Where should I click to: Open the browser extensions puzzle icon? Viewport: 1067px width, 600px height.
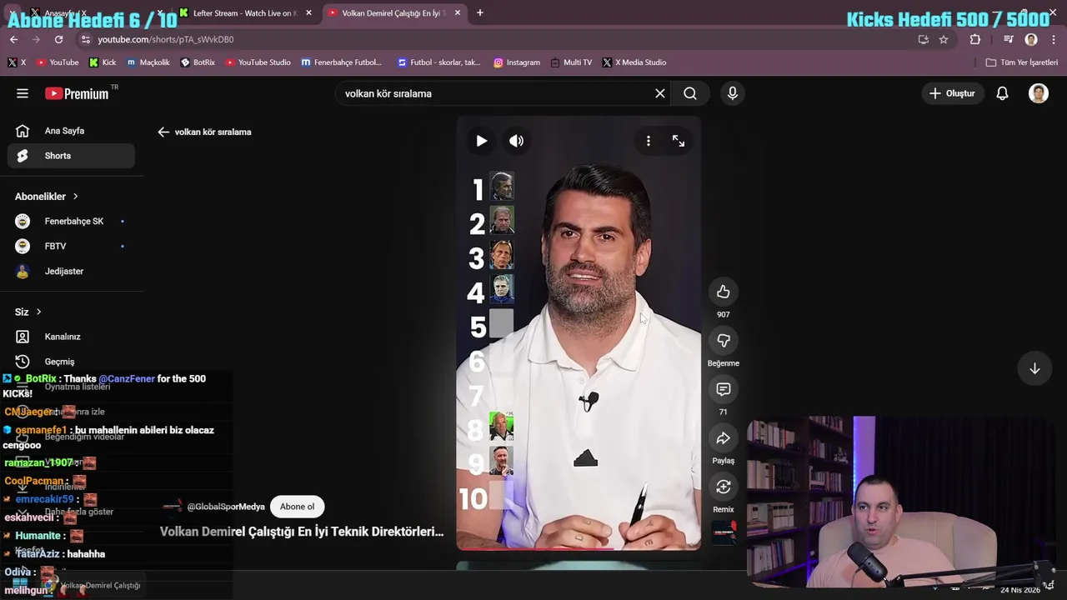tap(975, 39)
